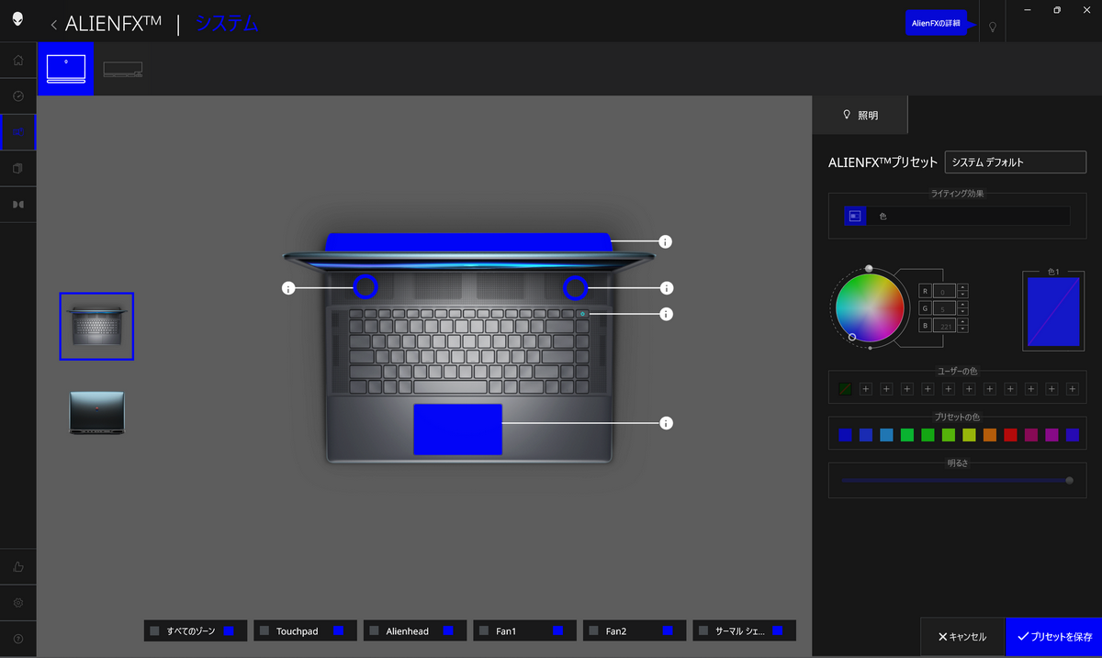This screenshot has width=1102, height=658.
Task: Click the プリセットを保存 button
Action: pos(1054,637)
